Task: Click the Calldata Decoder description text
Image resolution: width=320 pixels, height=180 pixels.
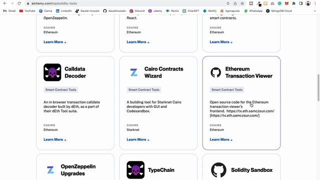Action: [71, 106]
